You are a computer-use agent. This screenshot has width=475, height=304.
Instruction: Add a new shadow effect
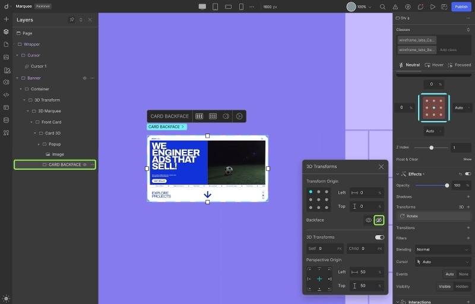point(468,196)
